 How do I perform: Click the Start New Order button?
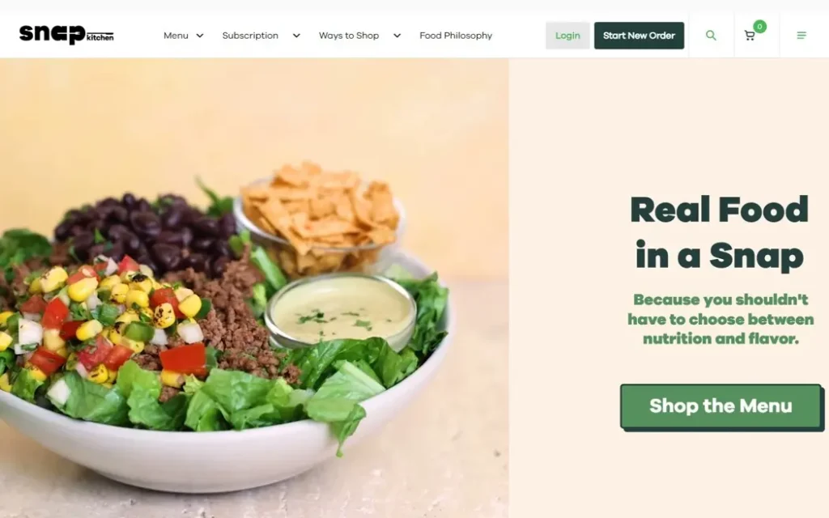click(640, 36)
